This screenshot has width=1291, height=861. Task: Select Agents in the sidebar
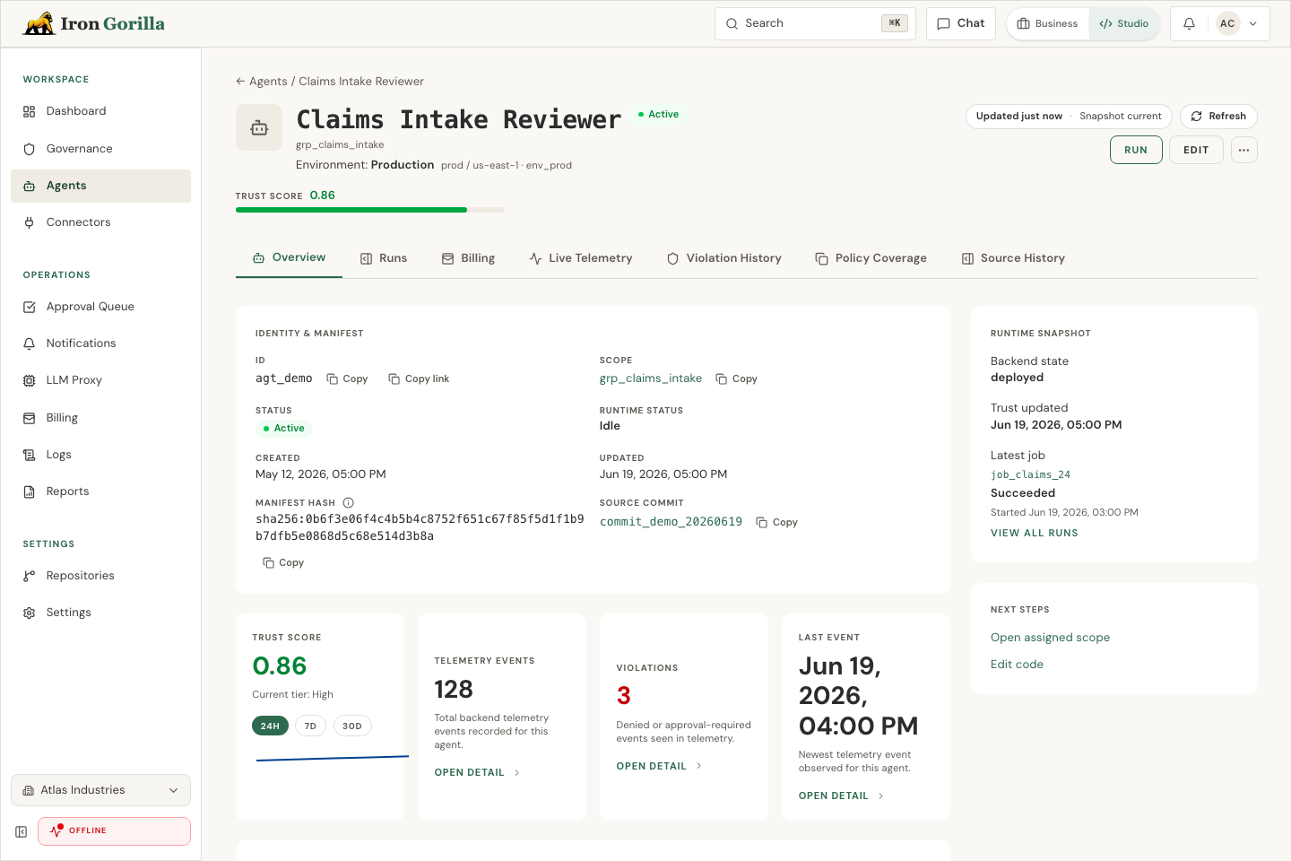100,186
